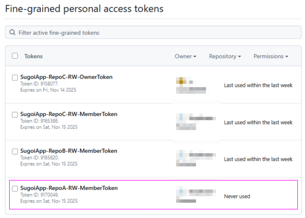This screenshot has width=305, height=218.
Task: Expand the Repository filter dropdown
Action: coord(225,56)
